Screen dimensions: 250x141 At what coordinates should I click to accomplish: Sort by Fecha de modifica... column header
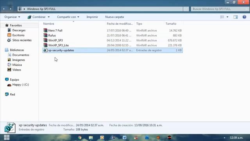(120, 23)
